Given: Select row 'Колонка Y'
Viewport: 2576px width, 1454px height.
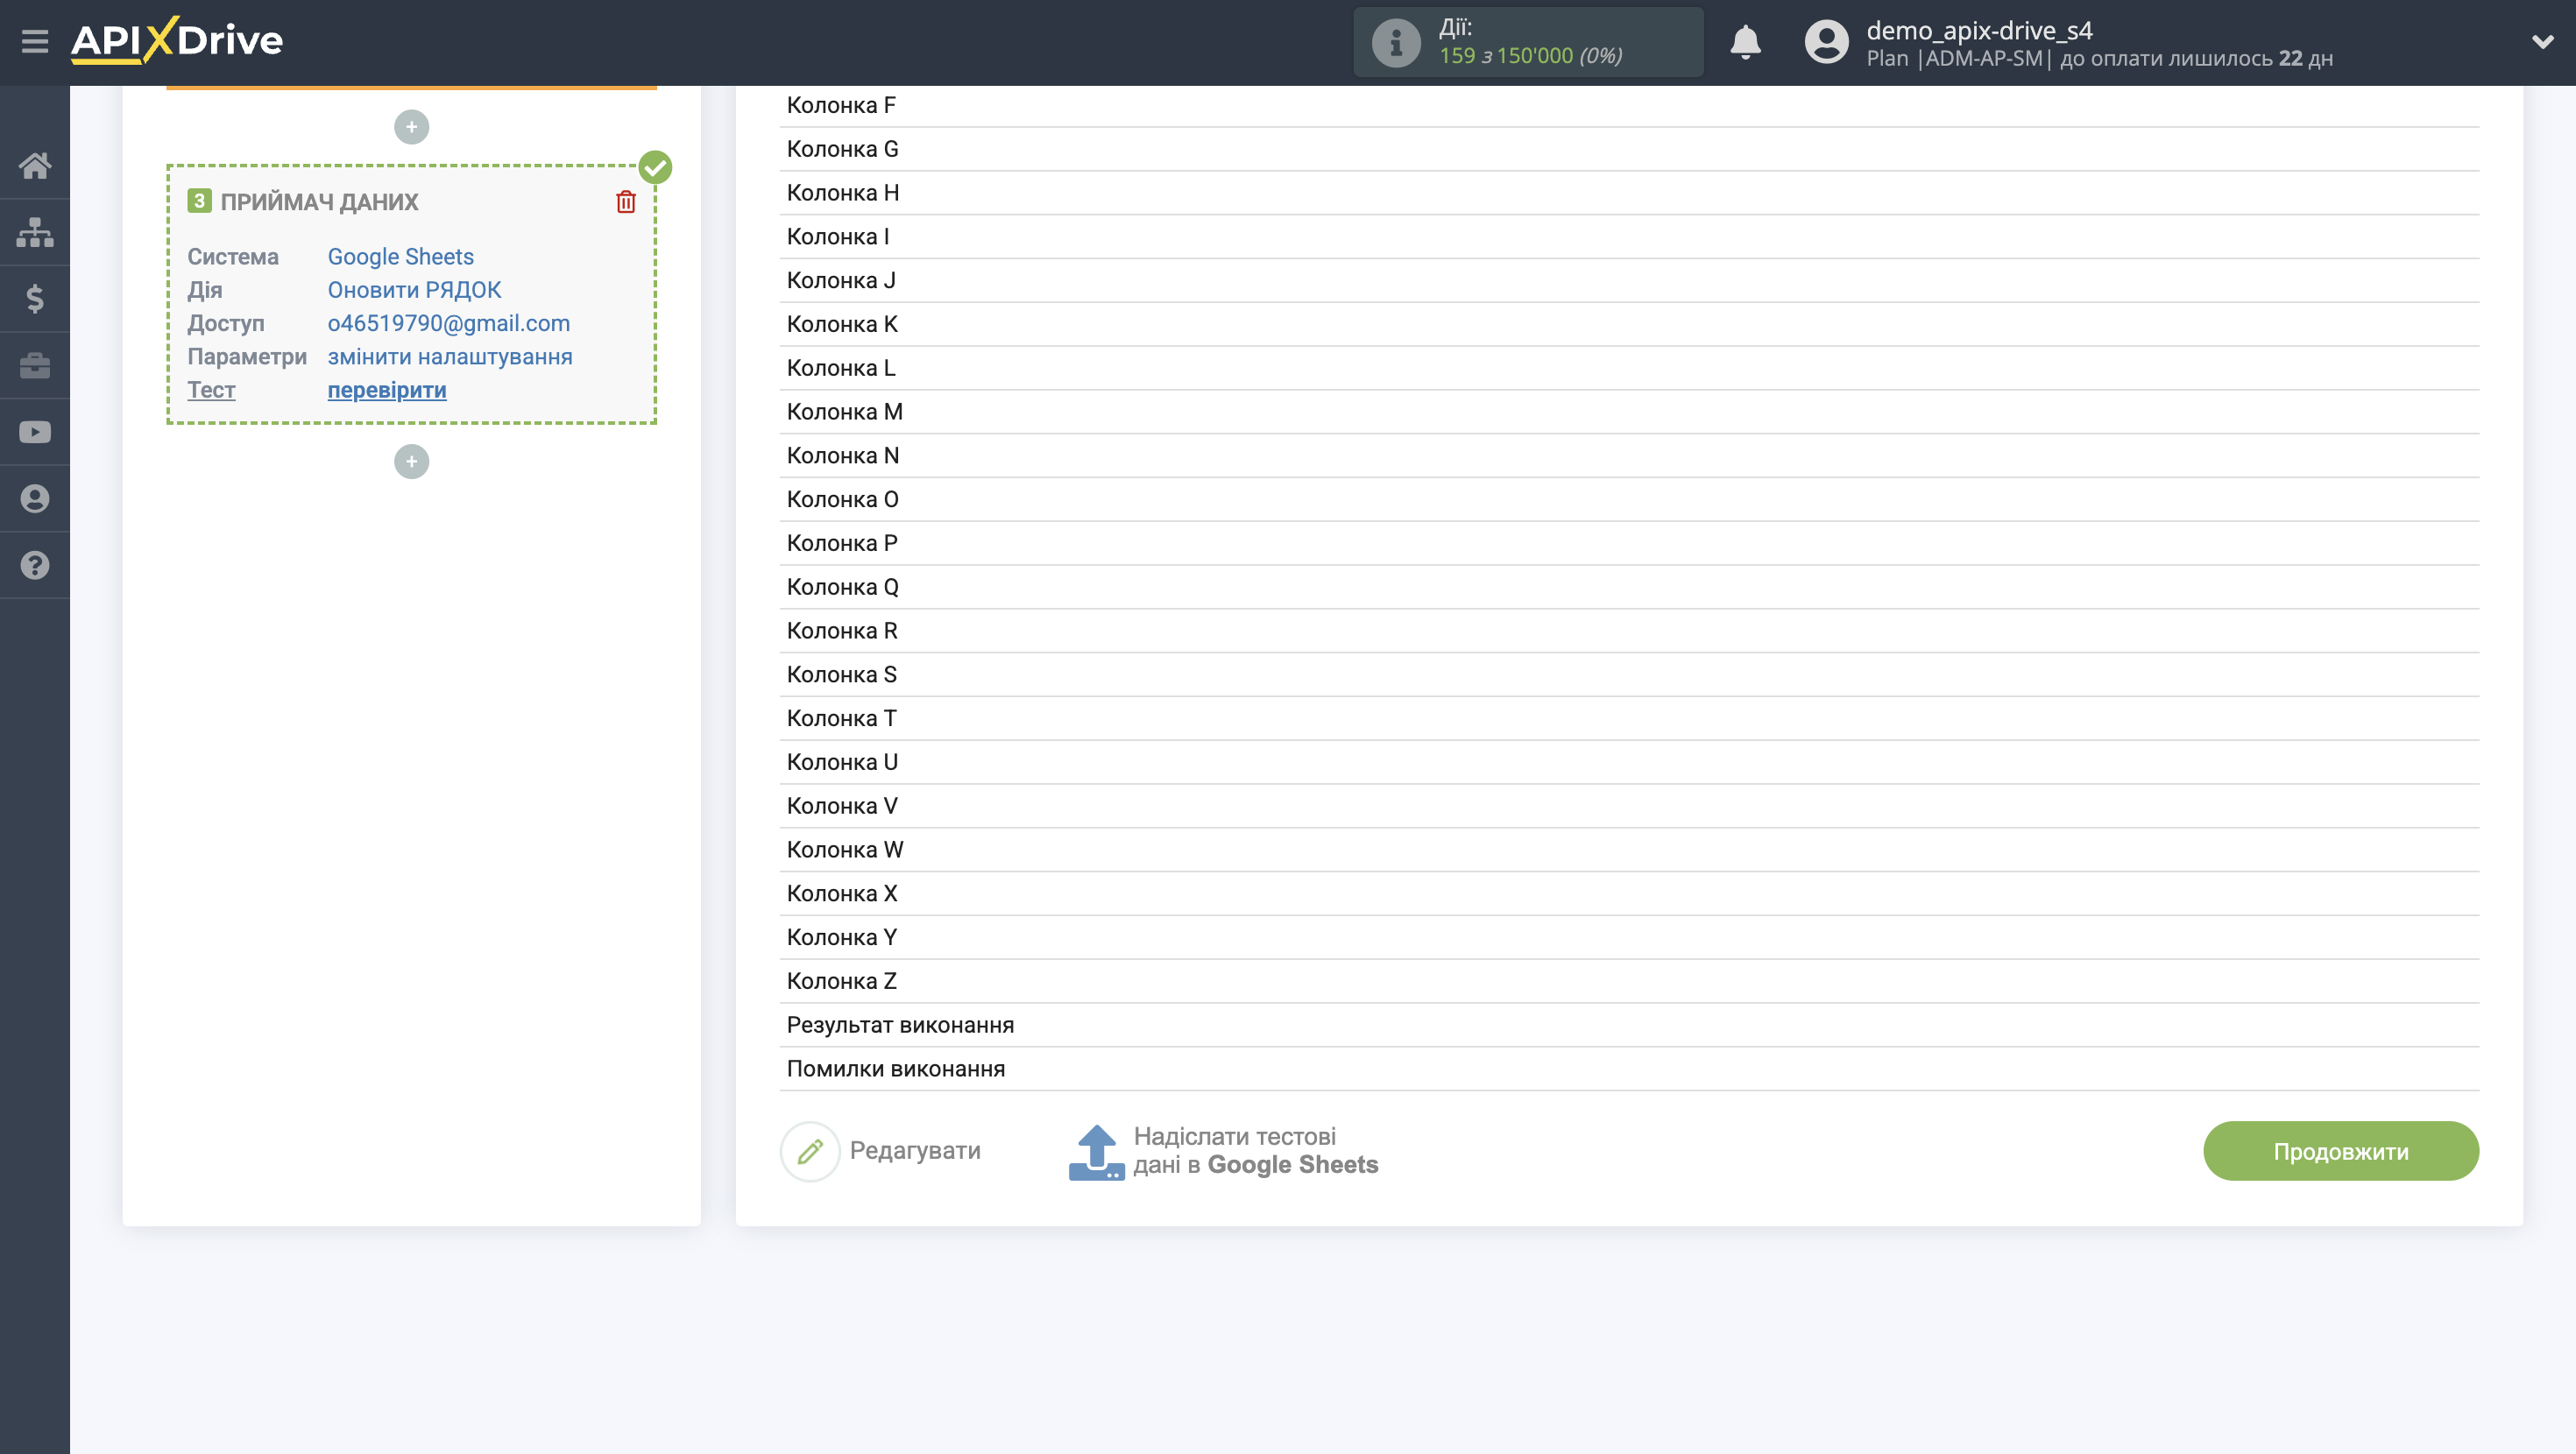Looking at the screenshot, I should click(x=1629, y=938).
